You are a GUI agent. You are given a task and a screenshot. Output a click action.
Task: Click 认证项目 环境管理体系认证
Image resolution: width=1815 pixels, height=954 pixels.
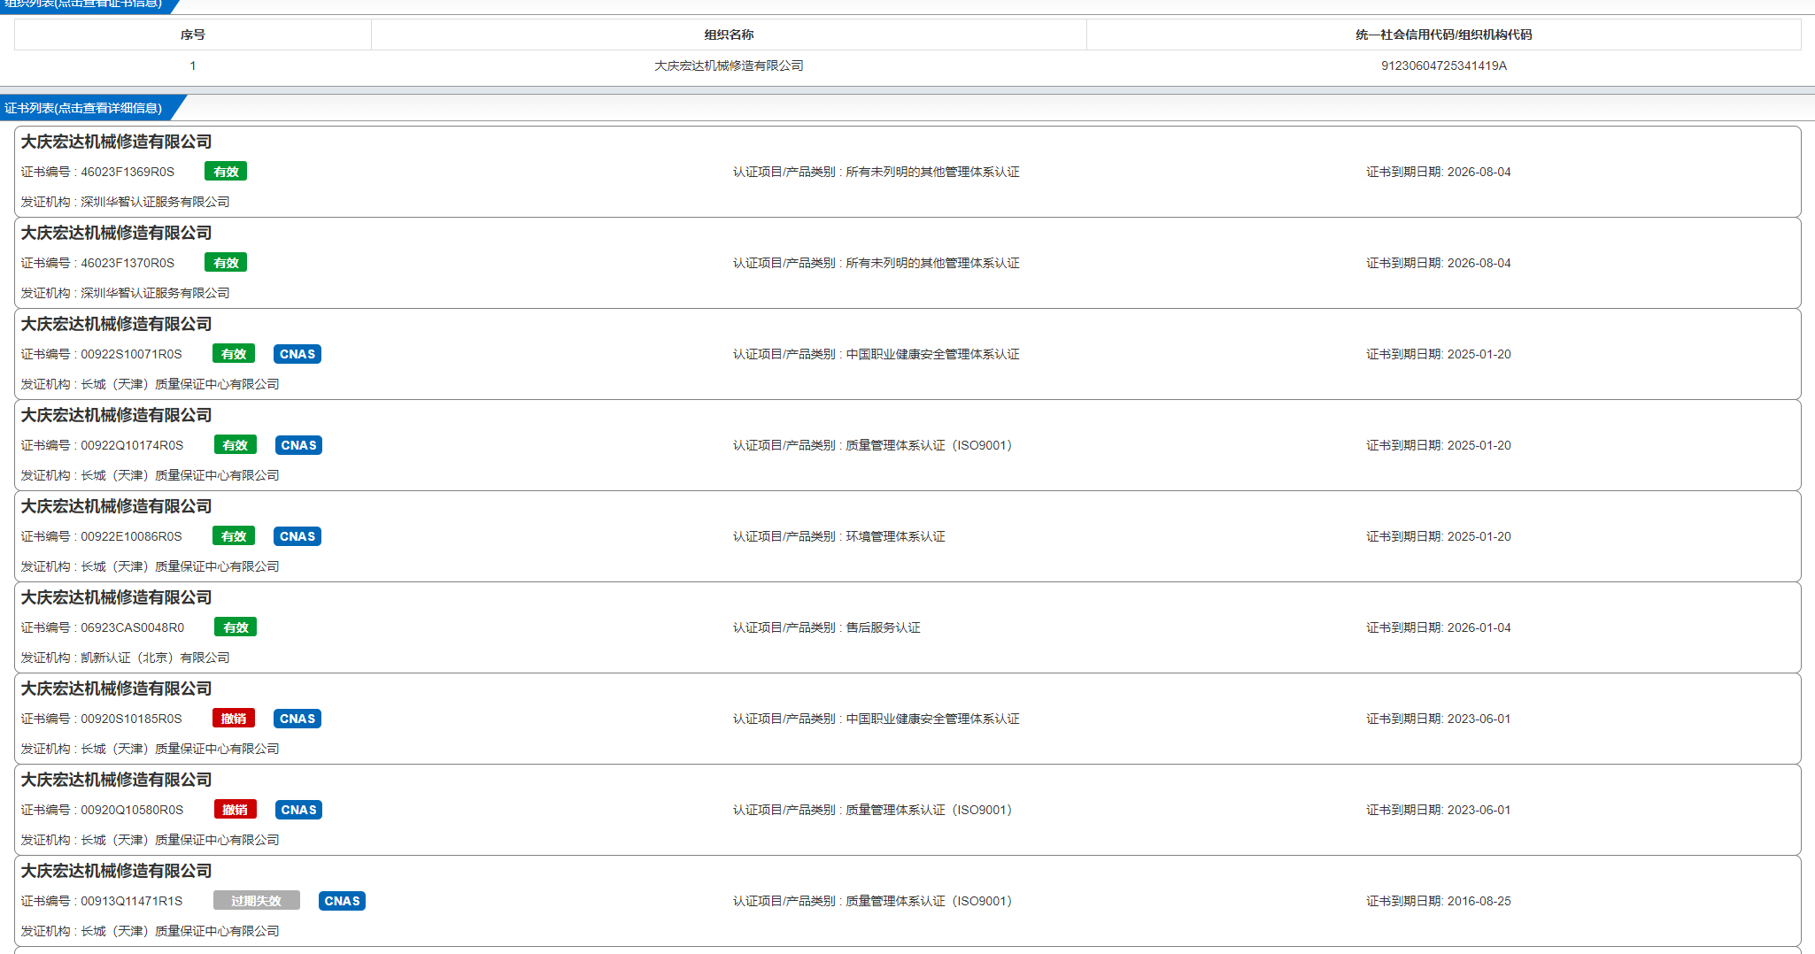(x=838, y=536)
